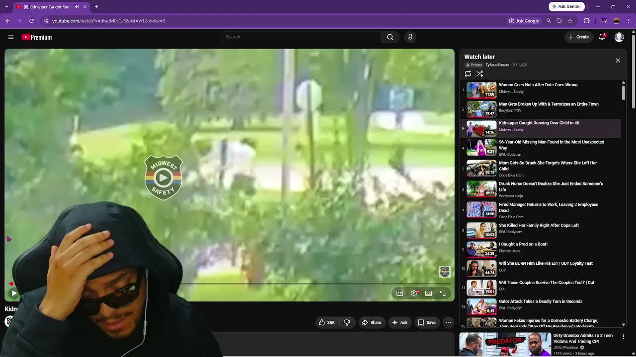
Task: Open the Chrome three-dot menu
Action: 629,21
